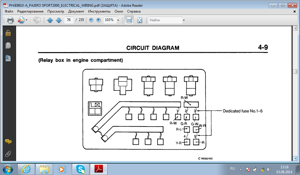300x175 pixels.
Task: Open the bookmarks panel in sidebar
Action: (8, 58)
